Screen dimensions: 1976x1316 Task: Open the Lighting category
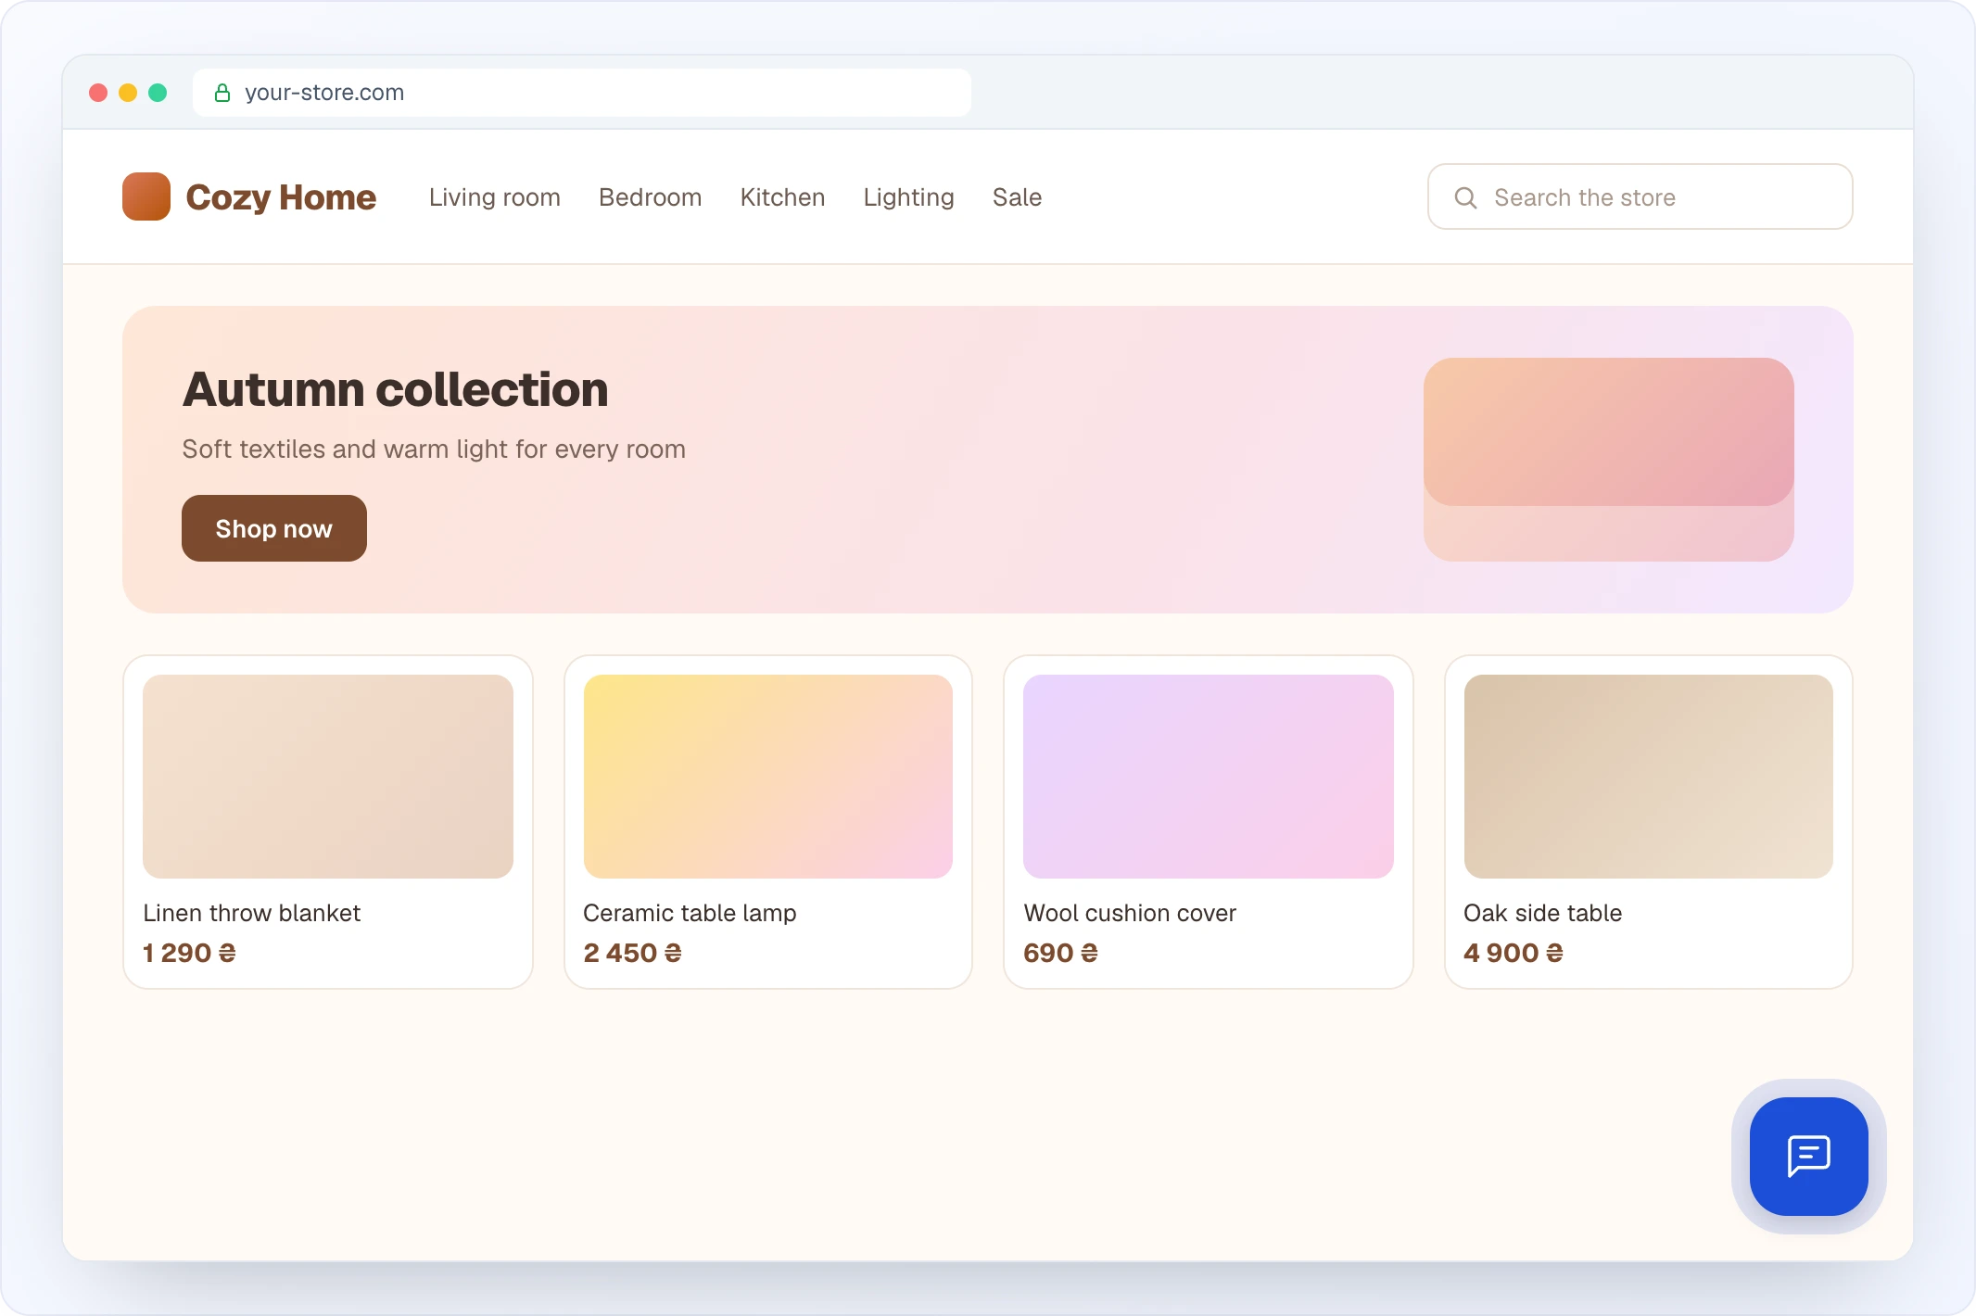(909, 197)
